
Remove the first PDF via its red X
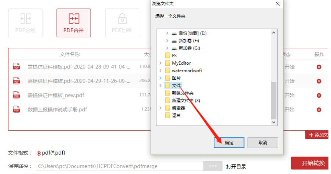pyautogui.click(x=319, y=67)
